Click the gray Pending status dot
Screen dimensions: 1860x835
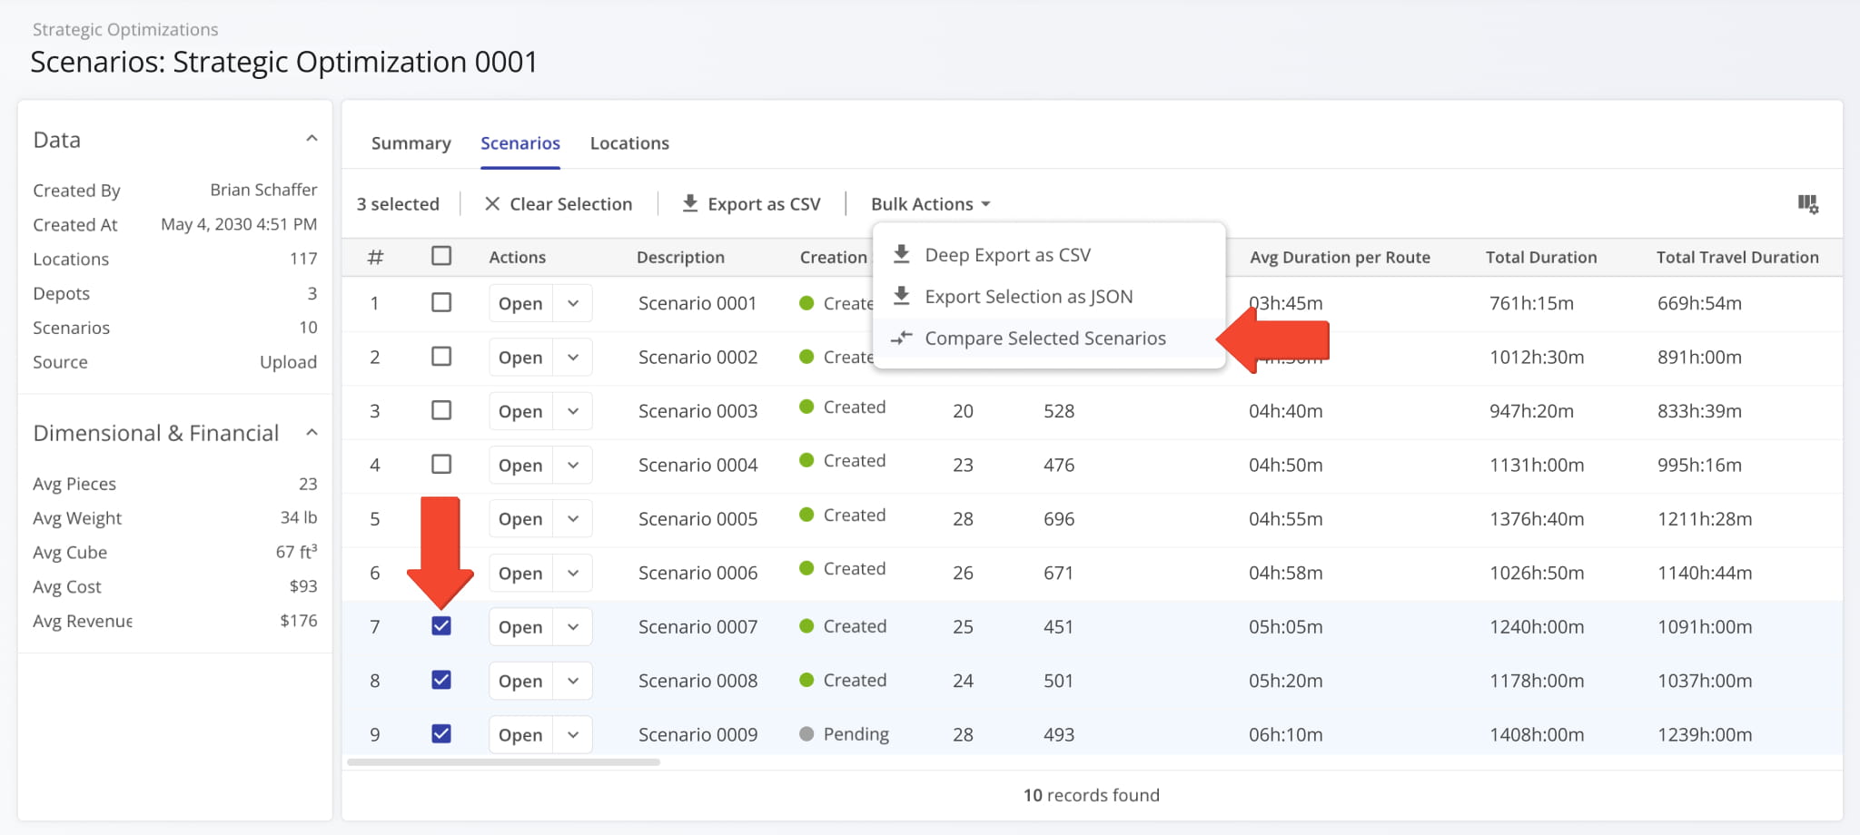click(x=806, y=734)
